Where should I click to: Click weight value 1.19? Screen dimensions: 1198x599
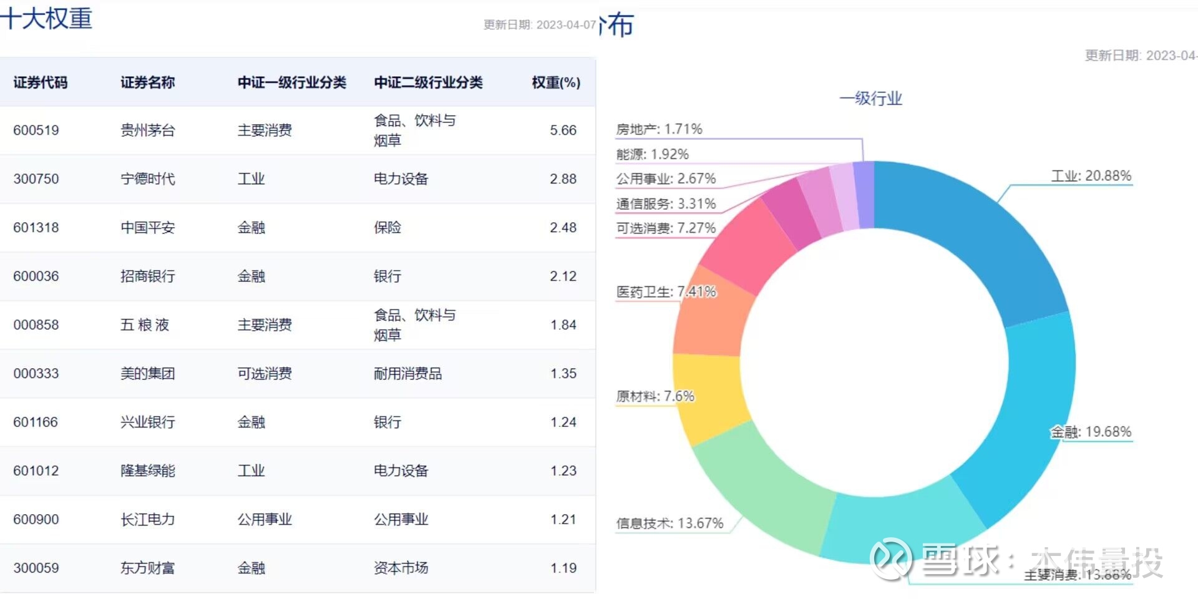pos(563,568)
